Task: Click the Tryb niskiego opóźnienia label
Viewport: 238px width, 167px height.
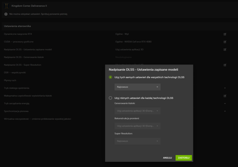Action: 17,88
